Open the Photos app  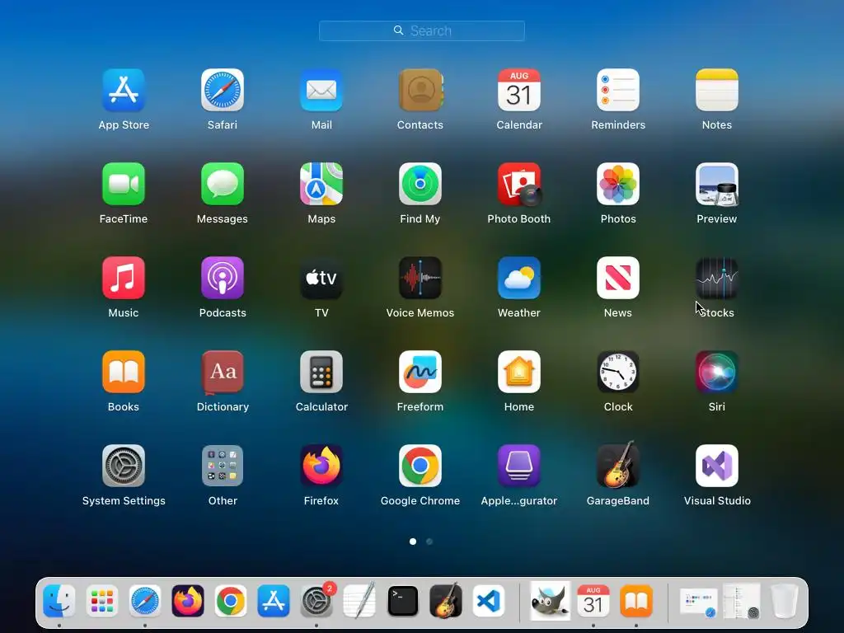(x=618, y=184)
